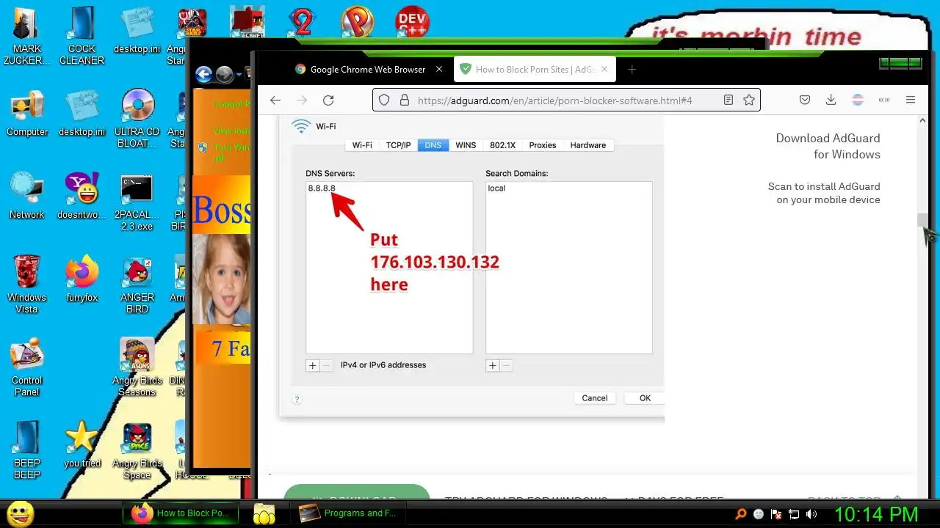Open the Pocket save icon
940x528 pixels.
pyautogui.click(x=805, y=100)
